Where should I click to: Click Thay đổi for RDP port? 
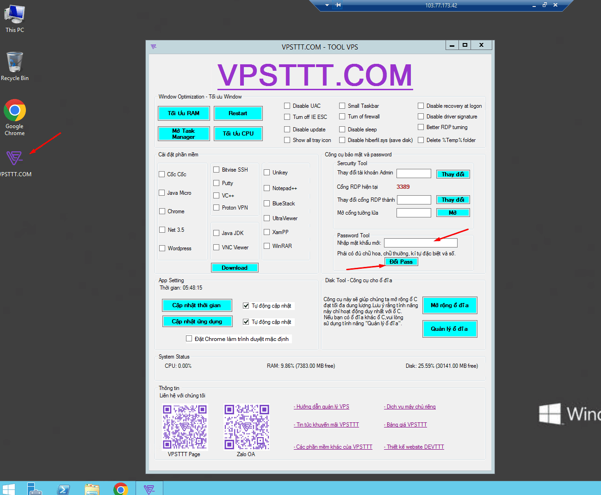(x=453, y=200)
